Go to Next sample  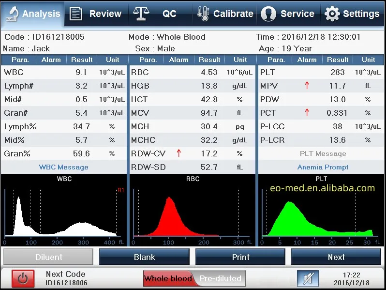pyautogui.click(x=336, y=257)
